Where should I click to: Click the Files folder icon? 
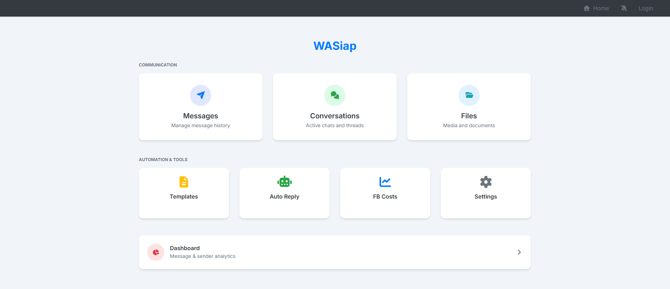pyautogui.click(x=469, y=95)
